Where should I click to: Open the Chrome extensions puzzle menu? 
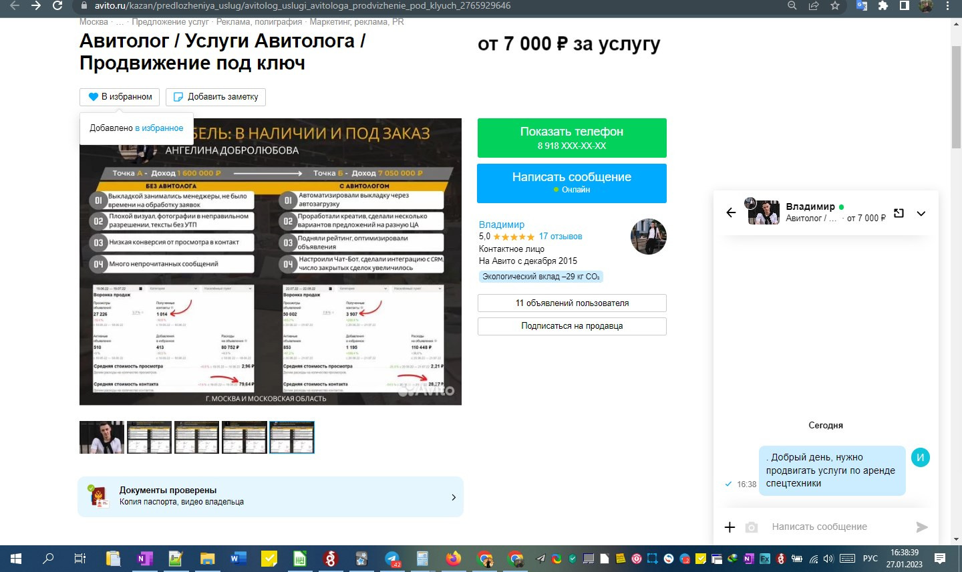(883, 6)
